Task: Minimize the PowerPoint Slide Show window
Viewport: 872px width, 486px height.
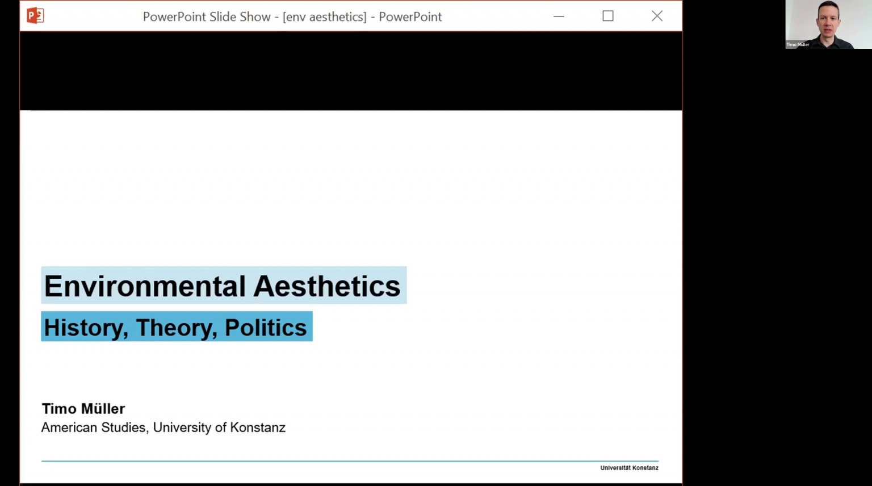Action: (x=559, y=16)
